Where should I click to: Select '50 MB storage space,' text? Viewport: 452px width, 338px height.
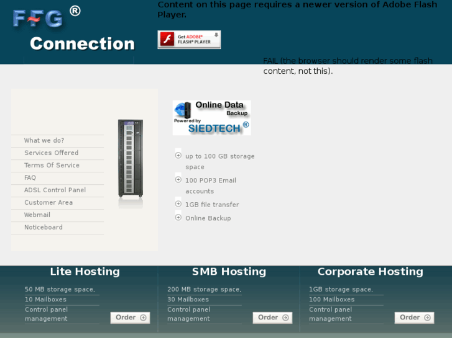[x=60, y=289]
